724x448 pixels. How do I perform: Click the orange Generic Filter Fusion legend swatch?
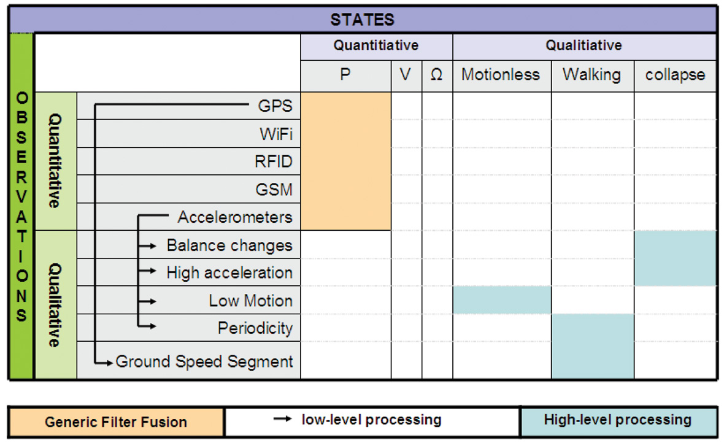[116, 422]
